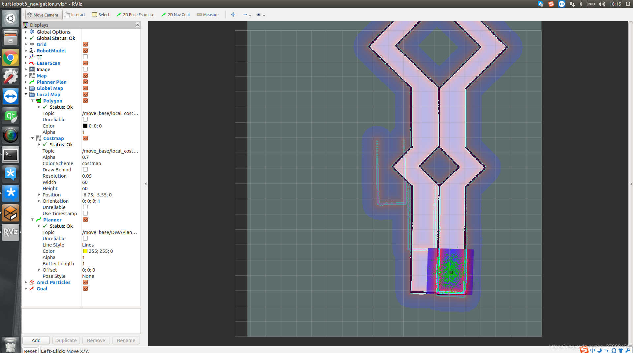Click the Global Map folder icon
The width and height of the screenshot is (633, 353).
[32, 88]
